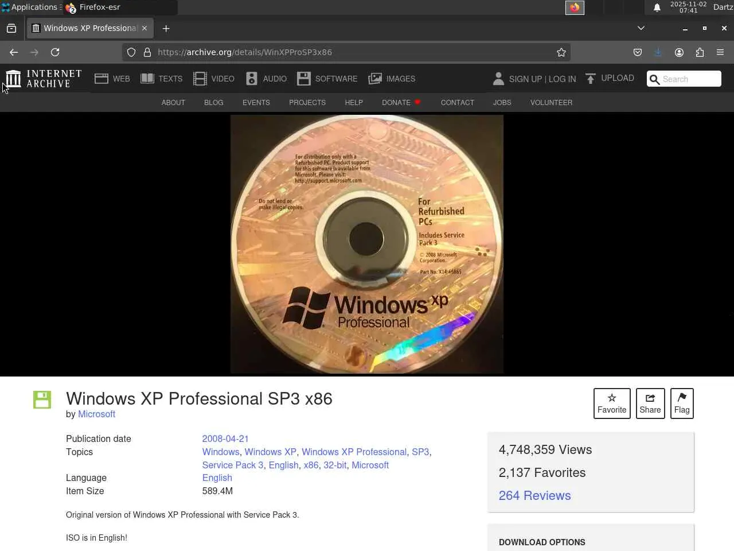
Task: Open the Firefox hamburger menu
Action: [x=720, y=52]
